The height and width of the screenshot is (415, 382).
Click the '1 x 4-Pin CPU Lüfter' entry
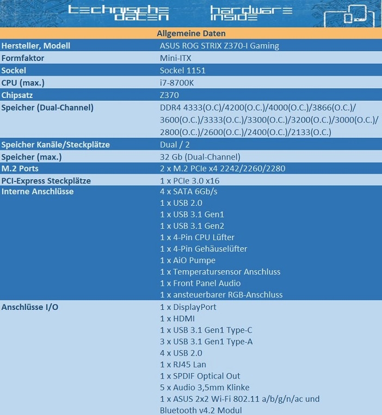pos(197,237)
